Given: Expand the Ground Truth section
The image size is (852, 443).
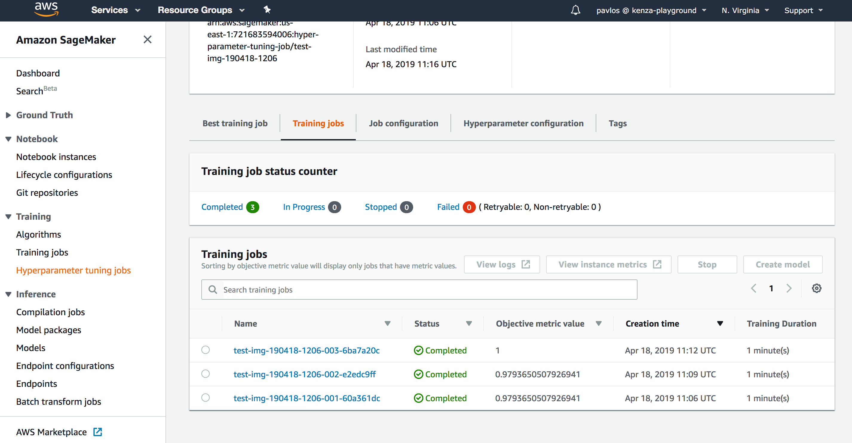Looking at the screenshot, I should pyautogui.click(x=8, y=115).
